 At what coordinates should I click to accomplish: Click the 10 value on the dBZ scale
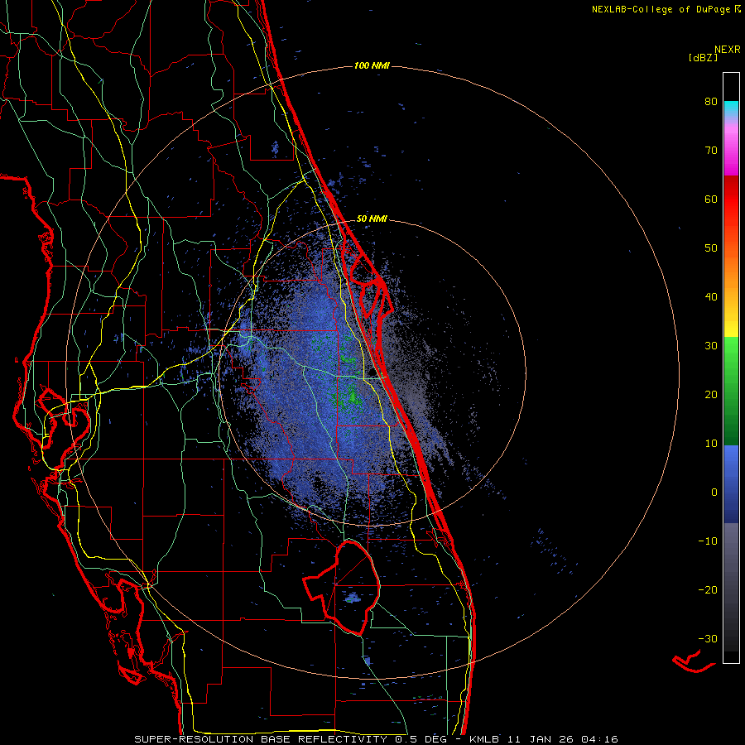(x=711, y=444)
